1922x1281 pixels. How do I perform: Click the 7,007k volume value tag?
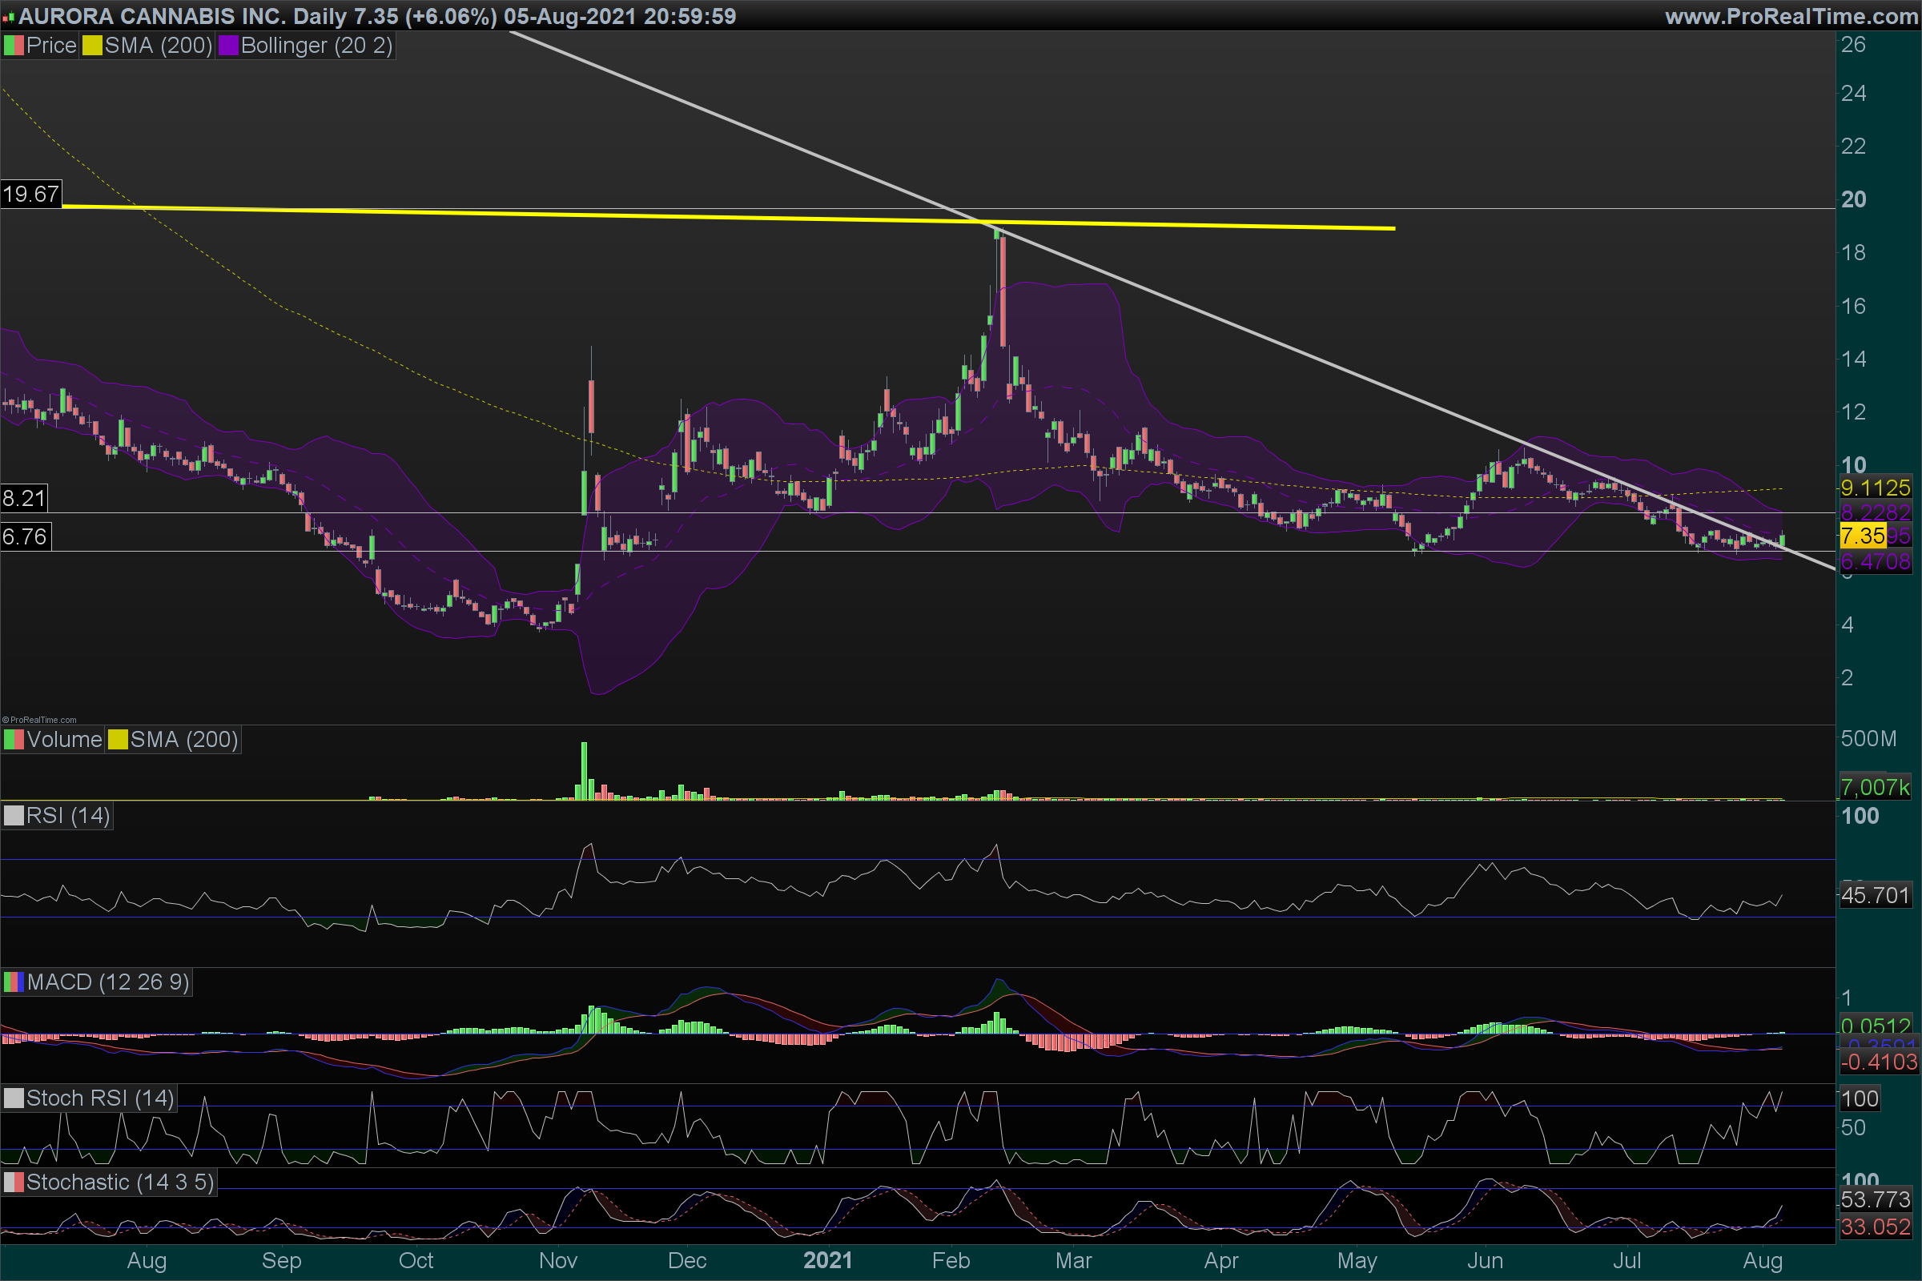1875,788
